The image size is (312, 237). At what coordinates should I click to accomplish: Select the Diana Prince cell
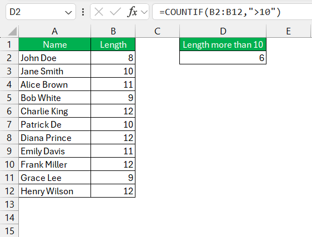[55, 138]
